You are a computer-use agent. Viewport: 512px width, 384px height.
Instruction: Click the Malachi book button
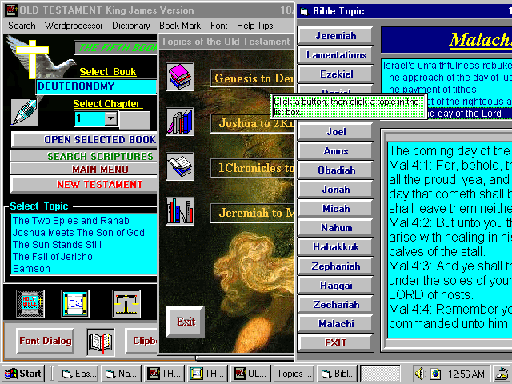(336, 323)
